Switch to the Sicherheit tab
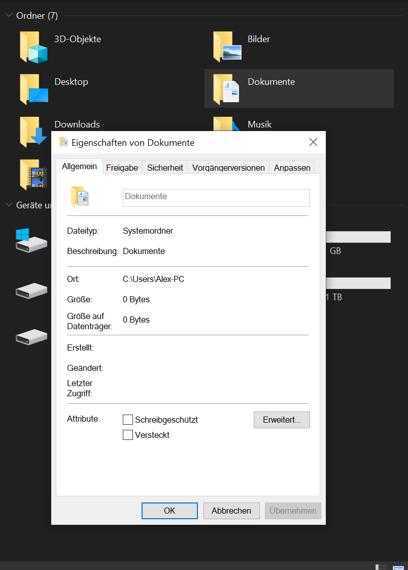 click(x=165, y=168)
